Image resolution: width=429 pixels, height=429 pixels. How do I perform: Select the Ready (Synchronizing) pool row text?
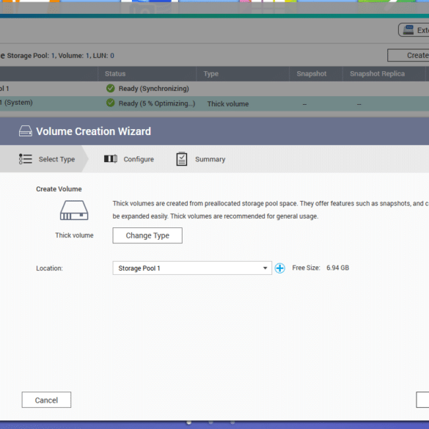click(154, 89)
